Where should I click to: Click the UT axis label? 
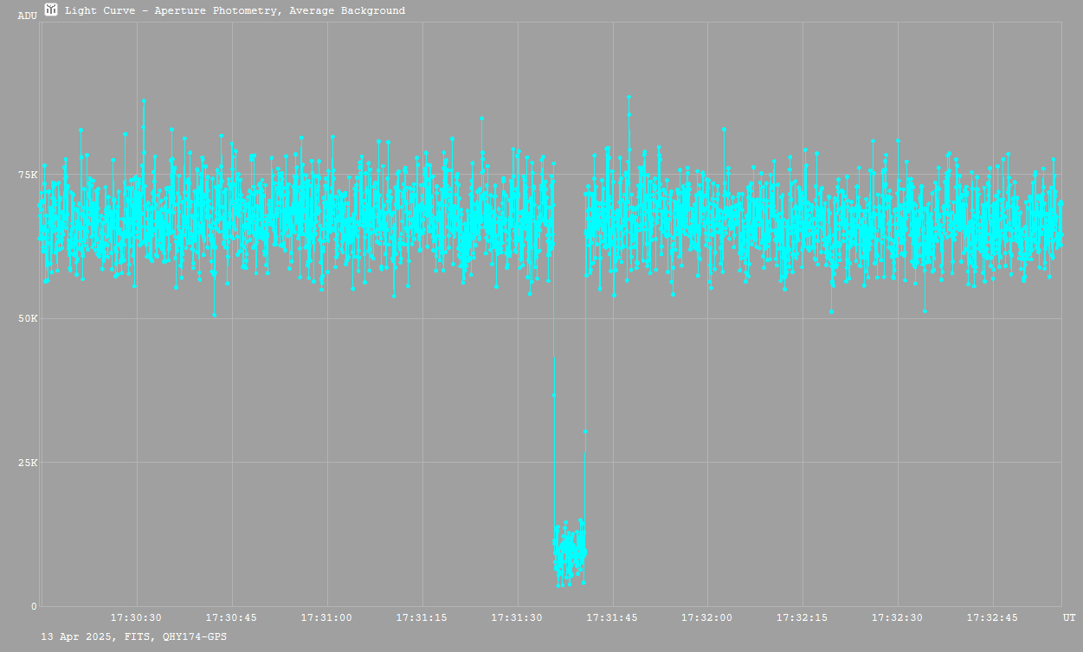[1069, 617]
